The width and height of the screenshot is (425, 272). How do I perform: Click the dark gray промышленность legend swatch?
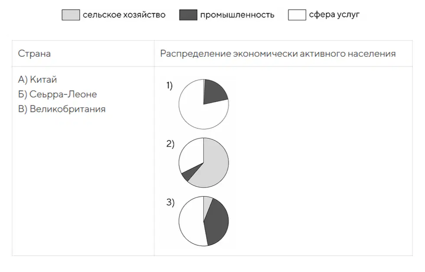(x=188, y=15)
